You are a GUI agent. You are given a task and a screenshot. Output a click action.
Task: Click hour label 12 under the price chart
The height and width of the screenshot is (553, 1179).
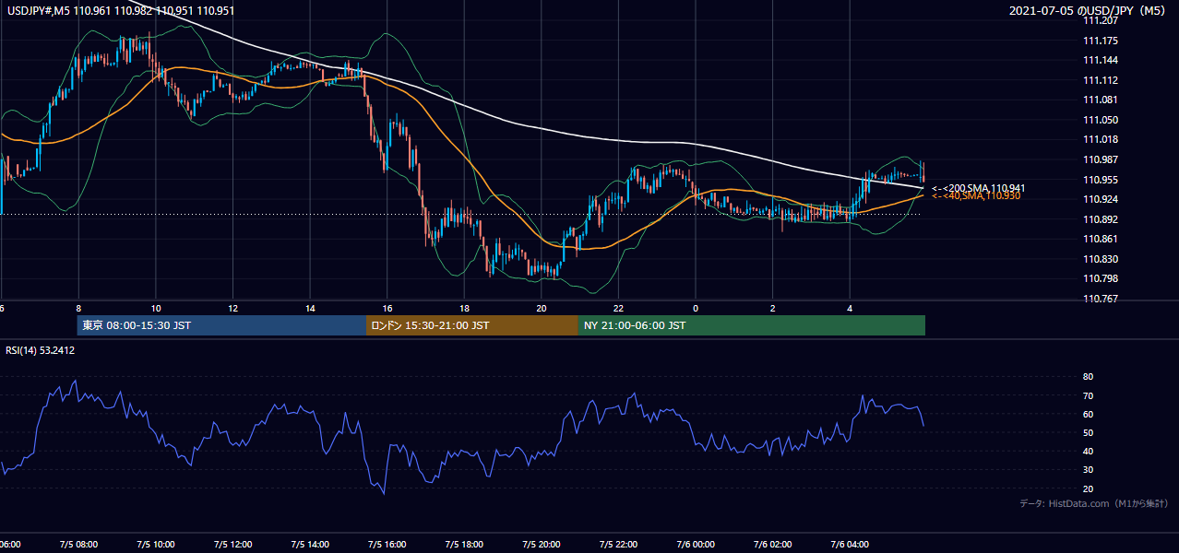[x=232, y=308]
